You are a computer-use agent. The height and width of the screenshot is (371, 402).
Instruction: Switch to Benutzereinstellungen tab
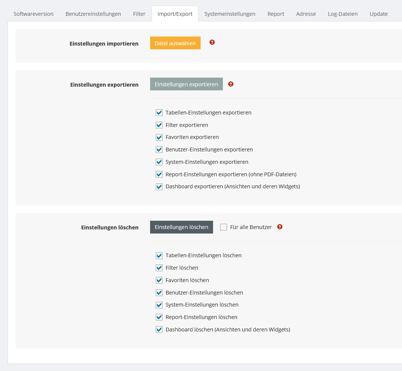[x=93, y=14]
